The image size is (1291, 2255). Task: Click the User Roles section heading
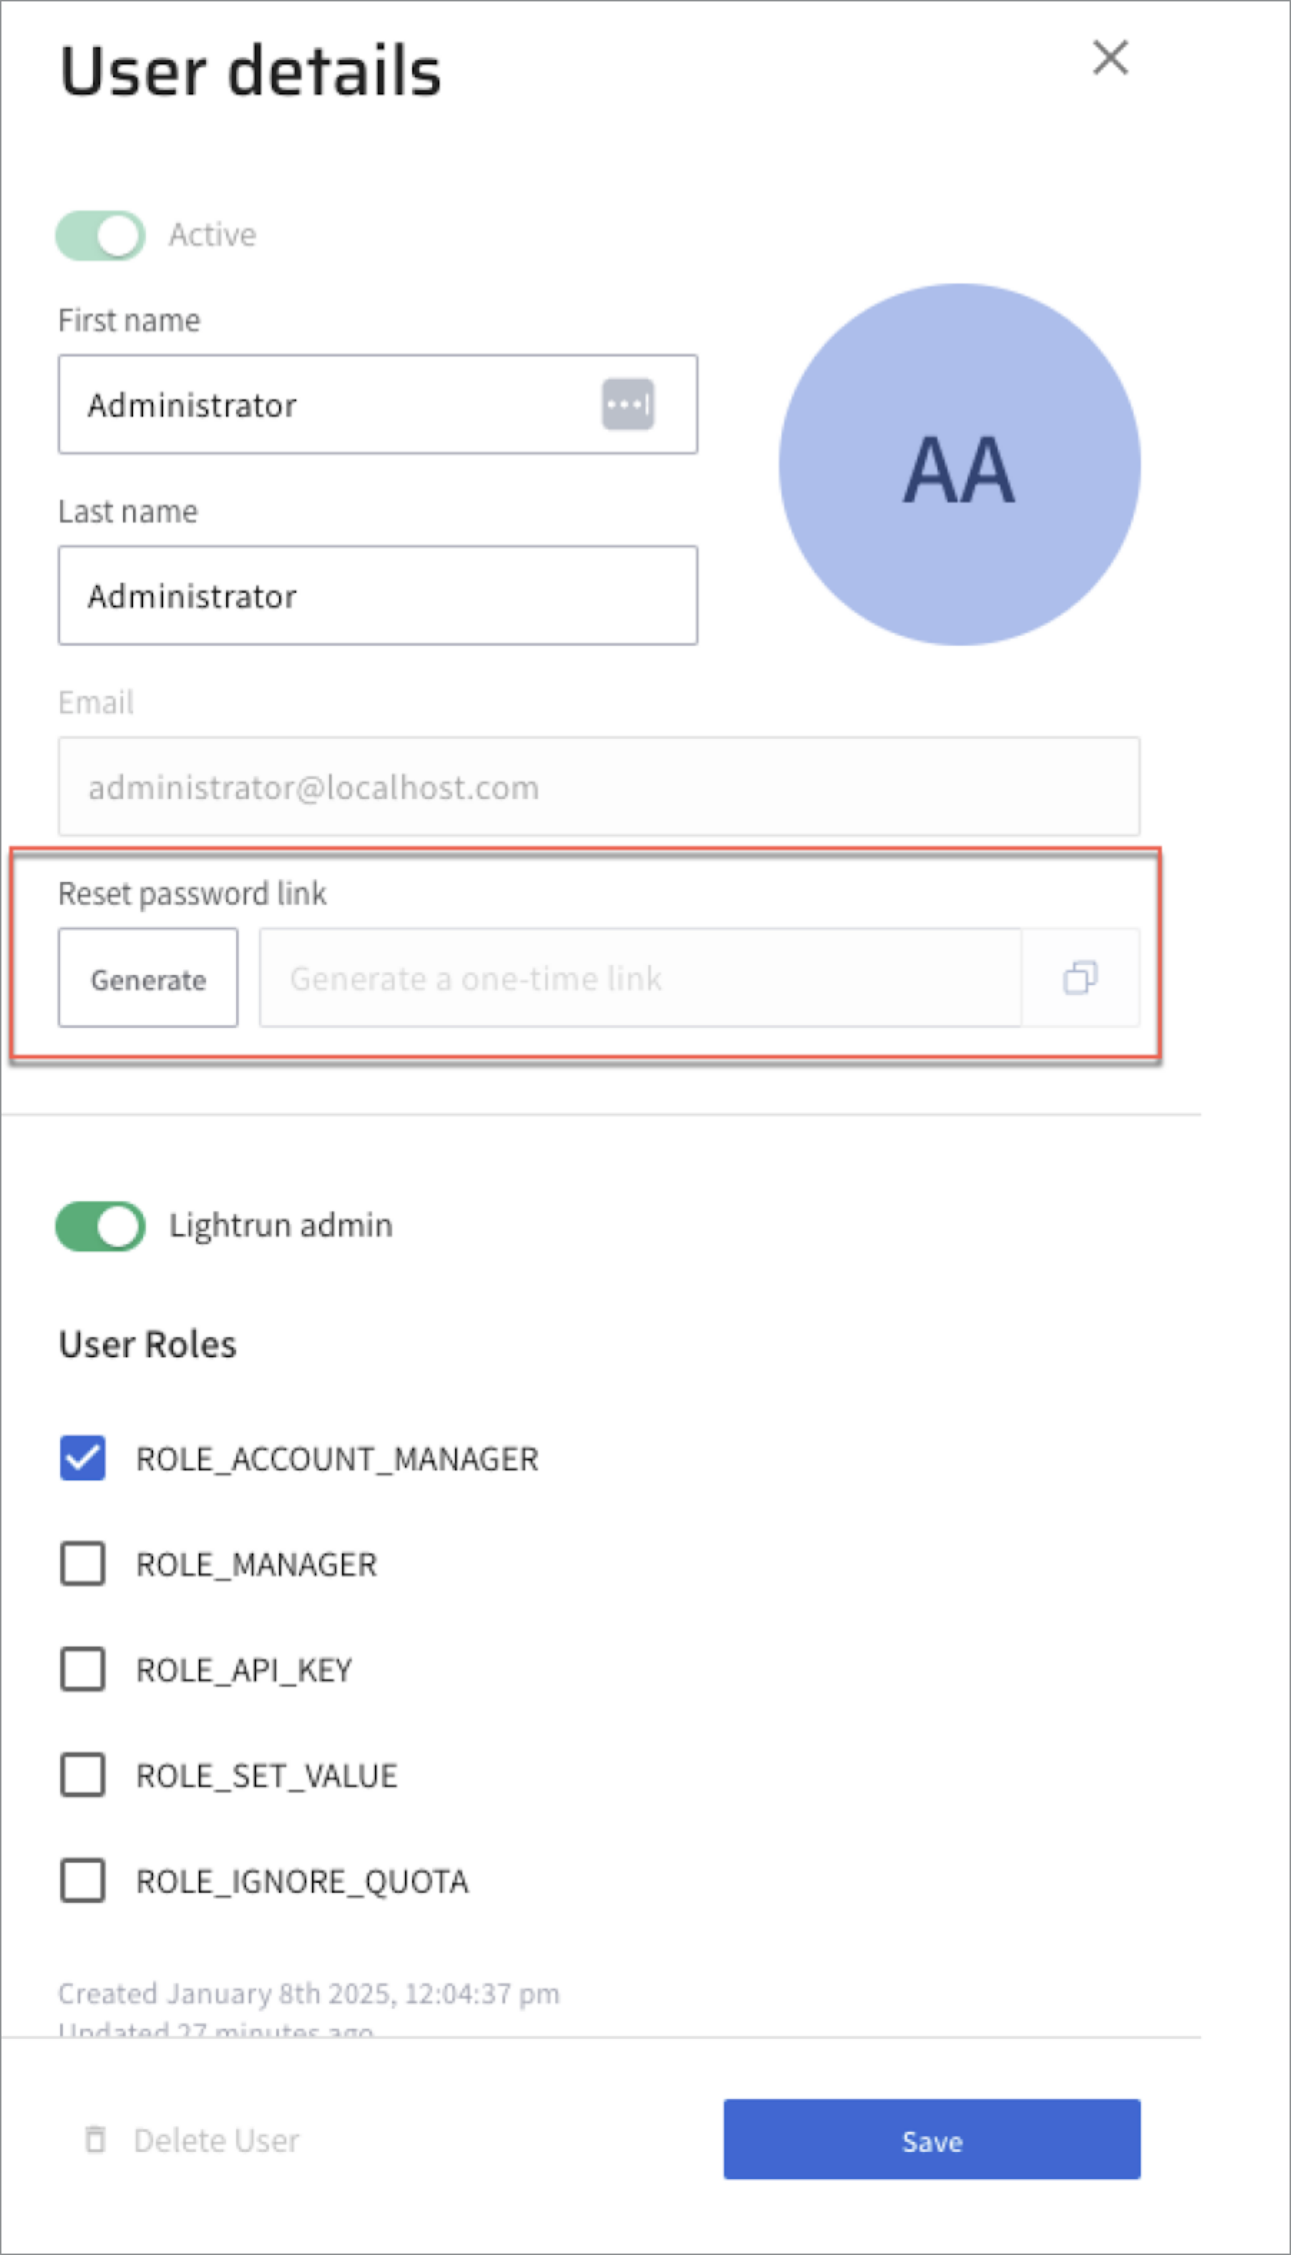pos(147,1344)
